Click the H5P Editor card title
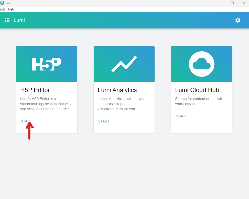The width and height of the screenshot is (249, 199). pos(35,90)
